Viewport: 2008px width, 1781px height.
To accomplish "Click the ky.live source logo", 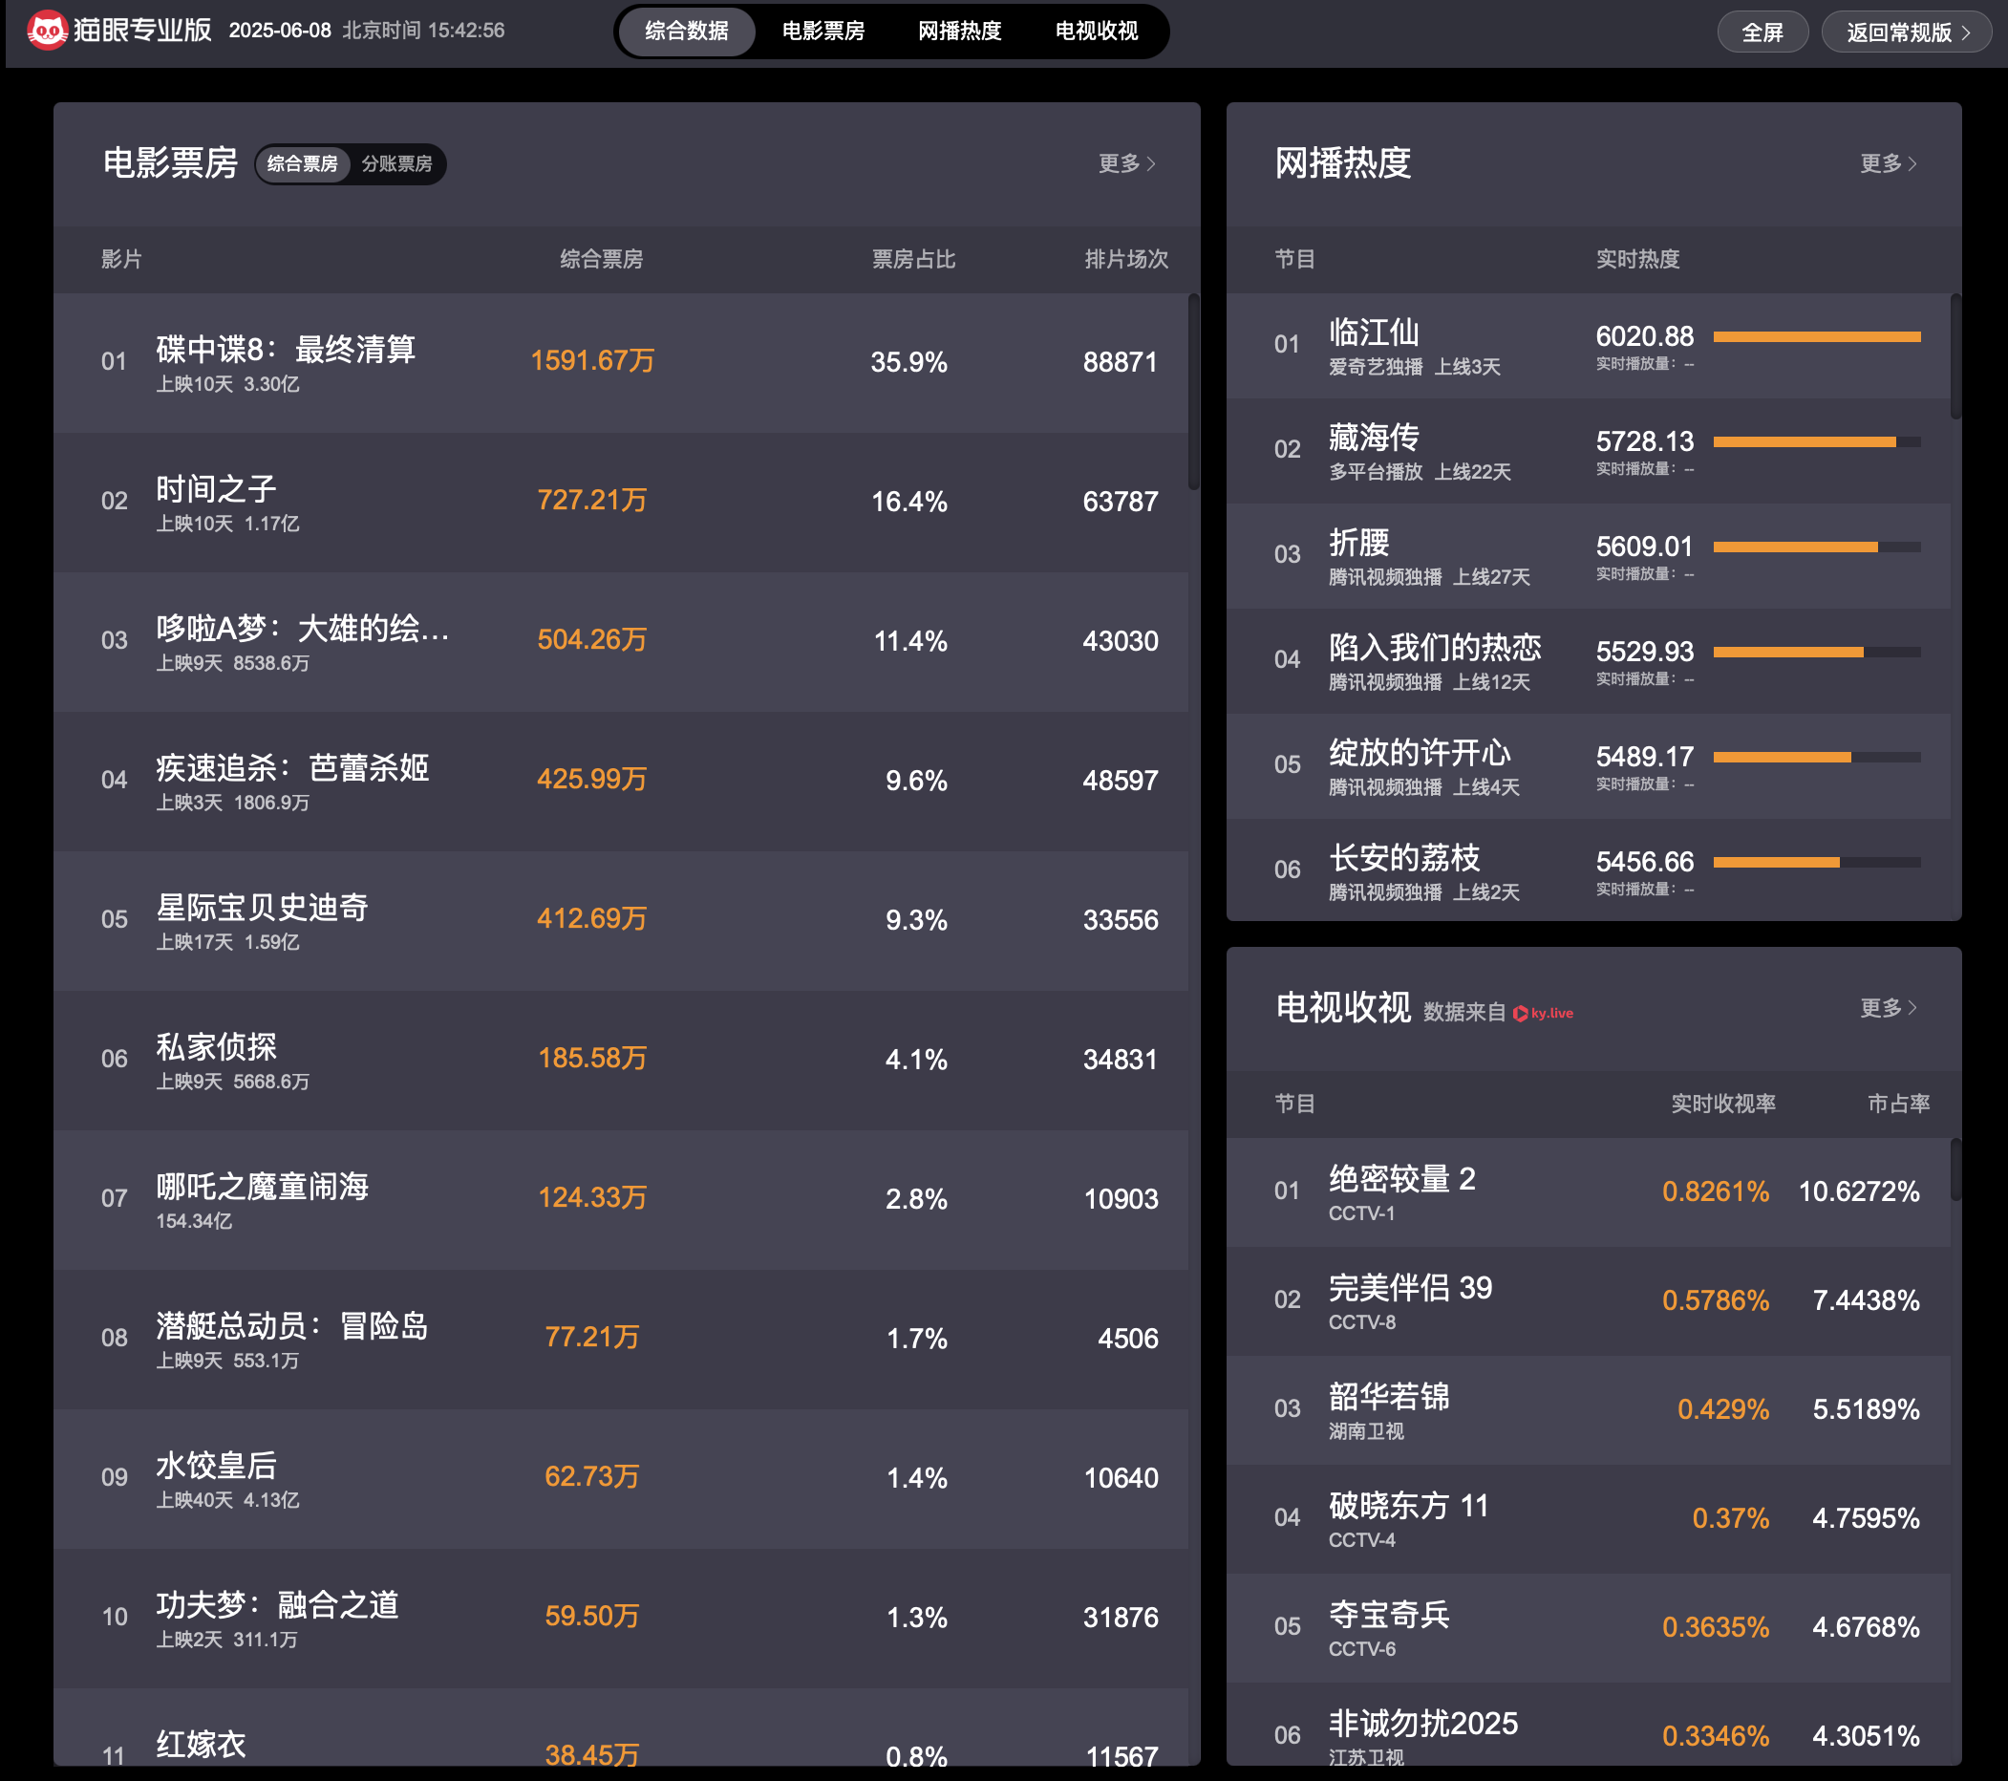I will (x=1544, y=1013).
